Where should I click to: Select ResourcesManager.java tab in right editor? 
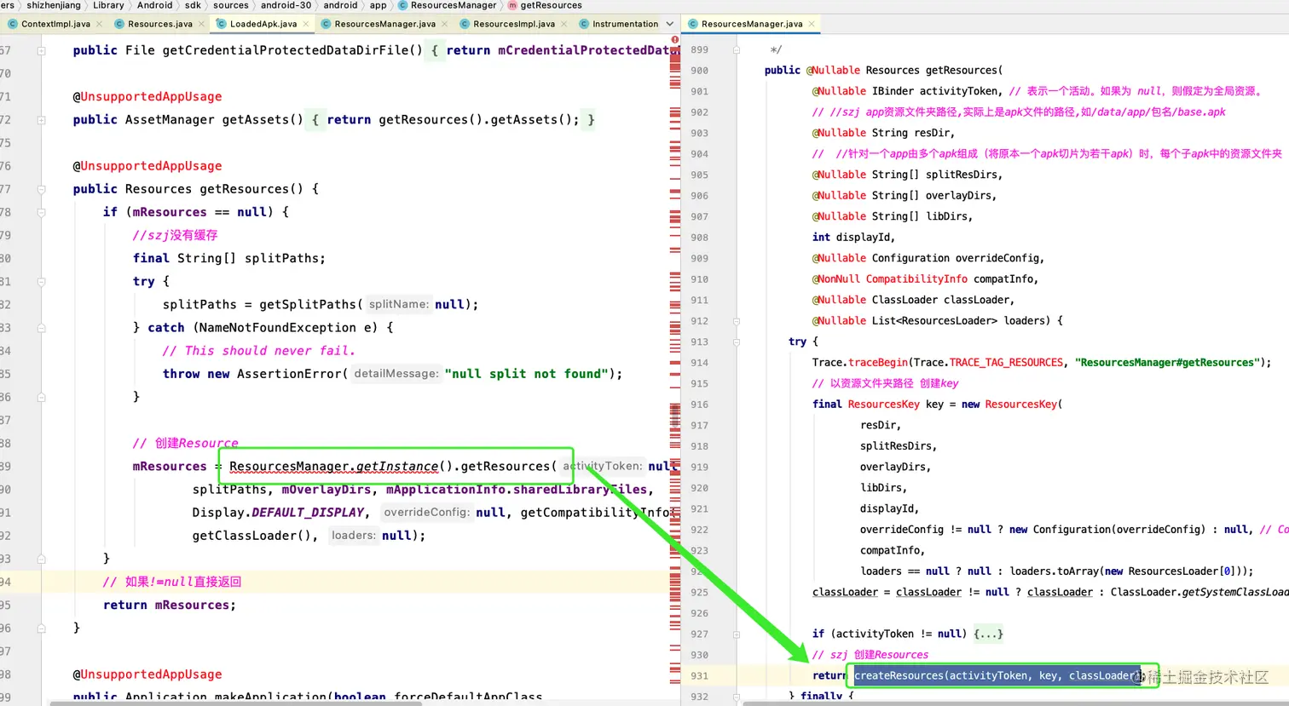pyautogui.click(x=752, y=24)
